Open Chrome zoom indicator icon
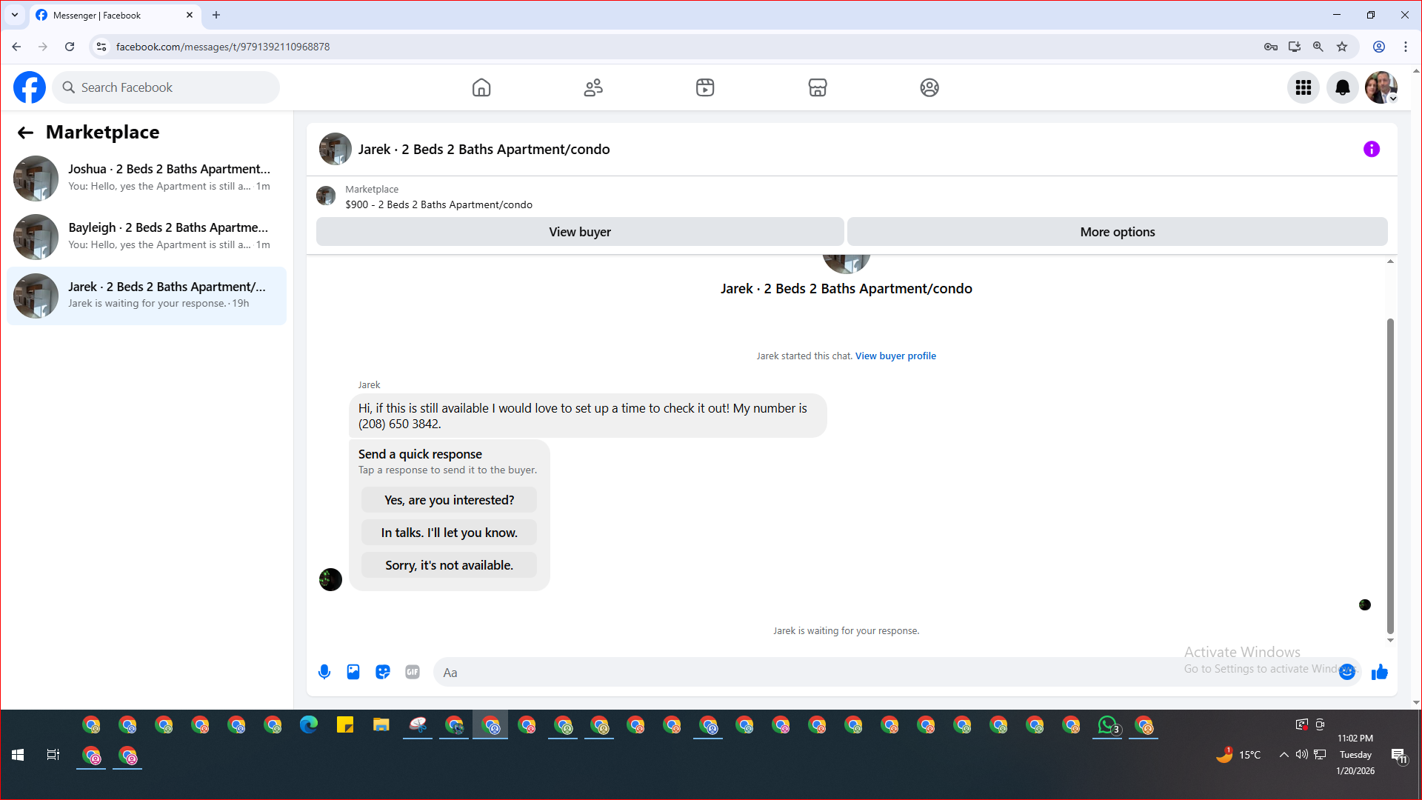The image size is (1422, 800). coord(1318,47)
